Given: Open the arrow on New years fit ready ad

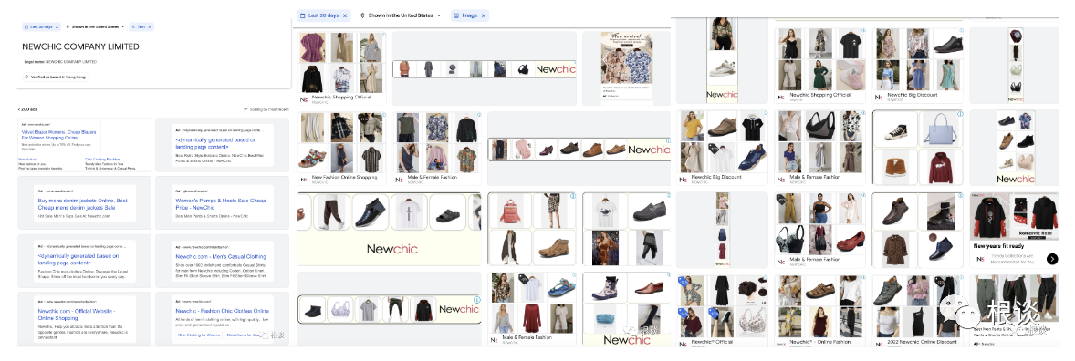Looking at the screenshot, I should (1052, 258).
